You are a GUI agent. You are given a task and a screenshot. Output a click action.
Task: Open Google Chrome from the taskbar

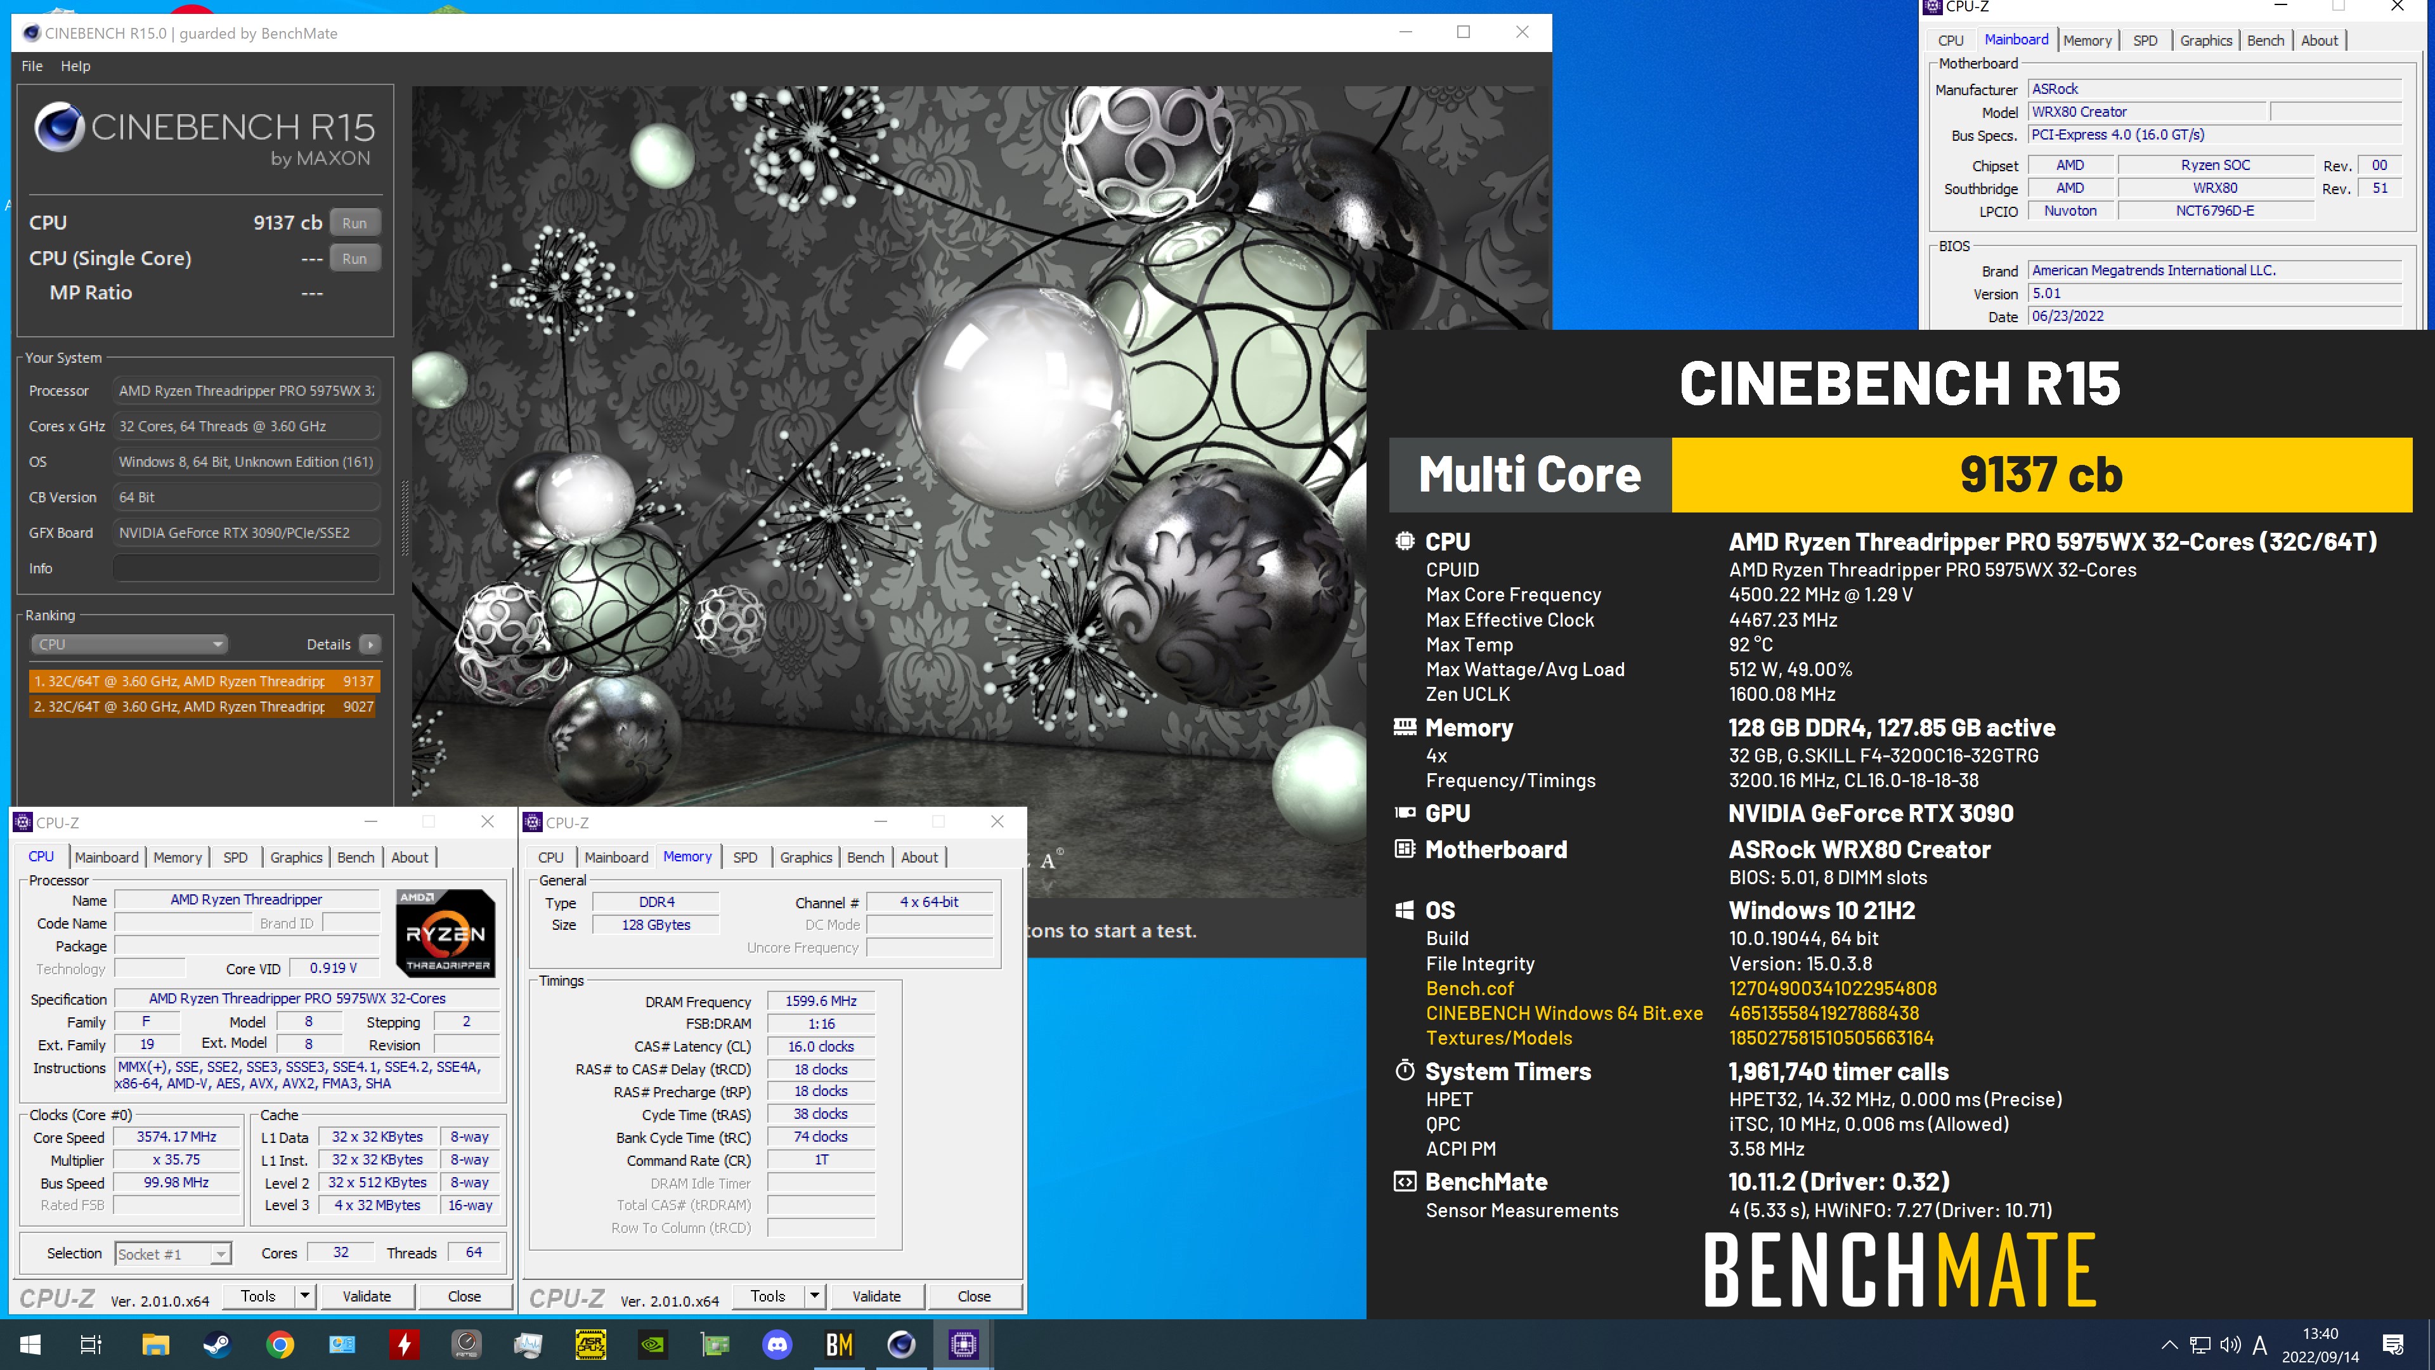(280, 1345)
